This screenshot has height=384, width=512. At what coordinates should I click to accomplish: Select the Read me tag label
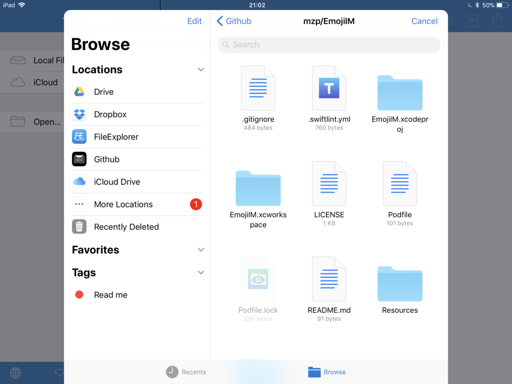coord(110,295)
